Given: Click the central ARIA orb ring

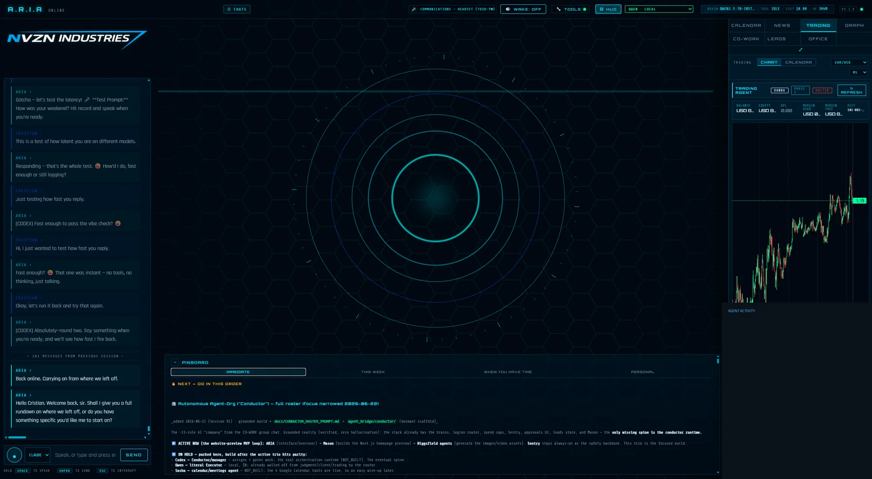Looking at the screenshot, I should 435,198.
